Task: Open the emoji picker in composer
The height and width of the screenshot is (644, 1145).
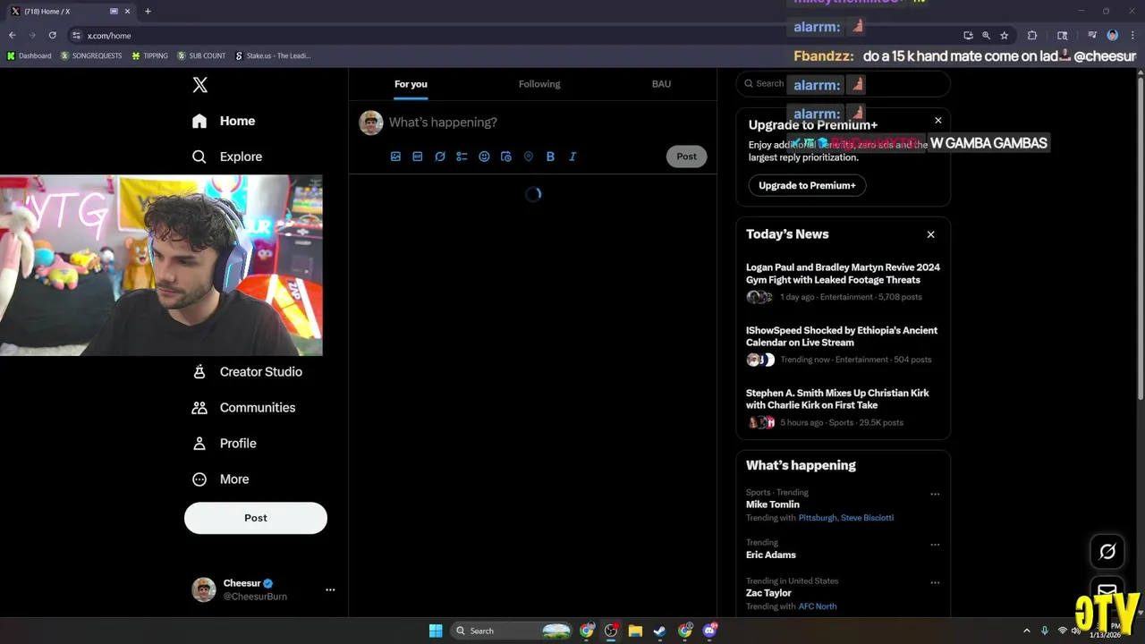Action: (x=484, y=157)
